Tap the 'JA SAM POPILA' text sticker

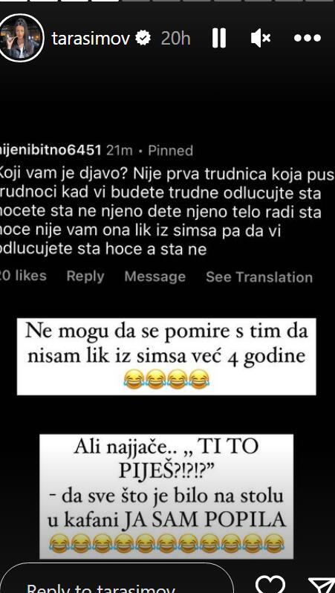pos(166,496)
